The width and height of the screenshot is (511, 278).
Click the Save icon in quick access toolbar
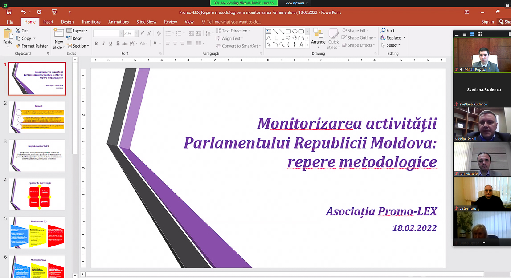click(9, 12)
